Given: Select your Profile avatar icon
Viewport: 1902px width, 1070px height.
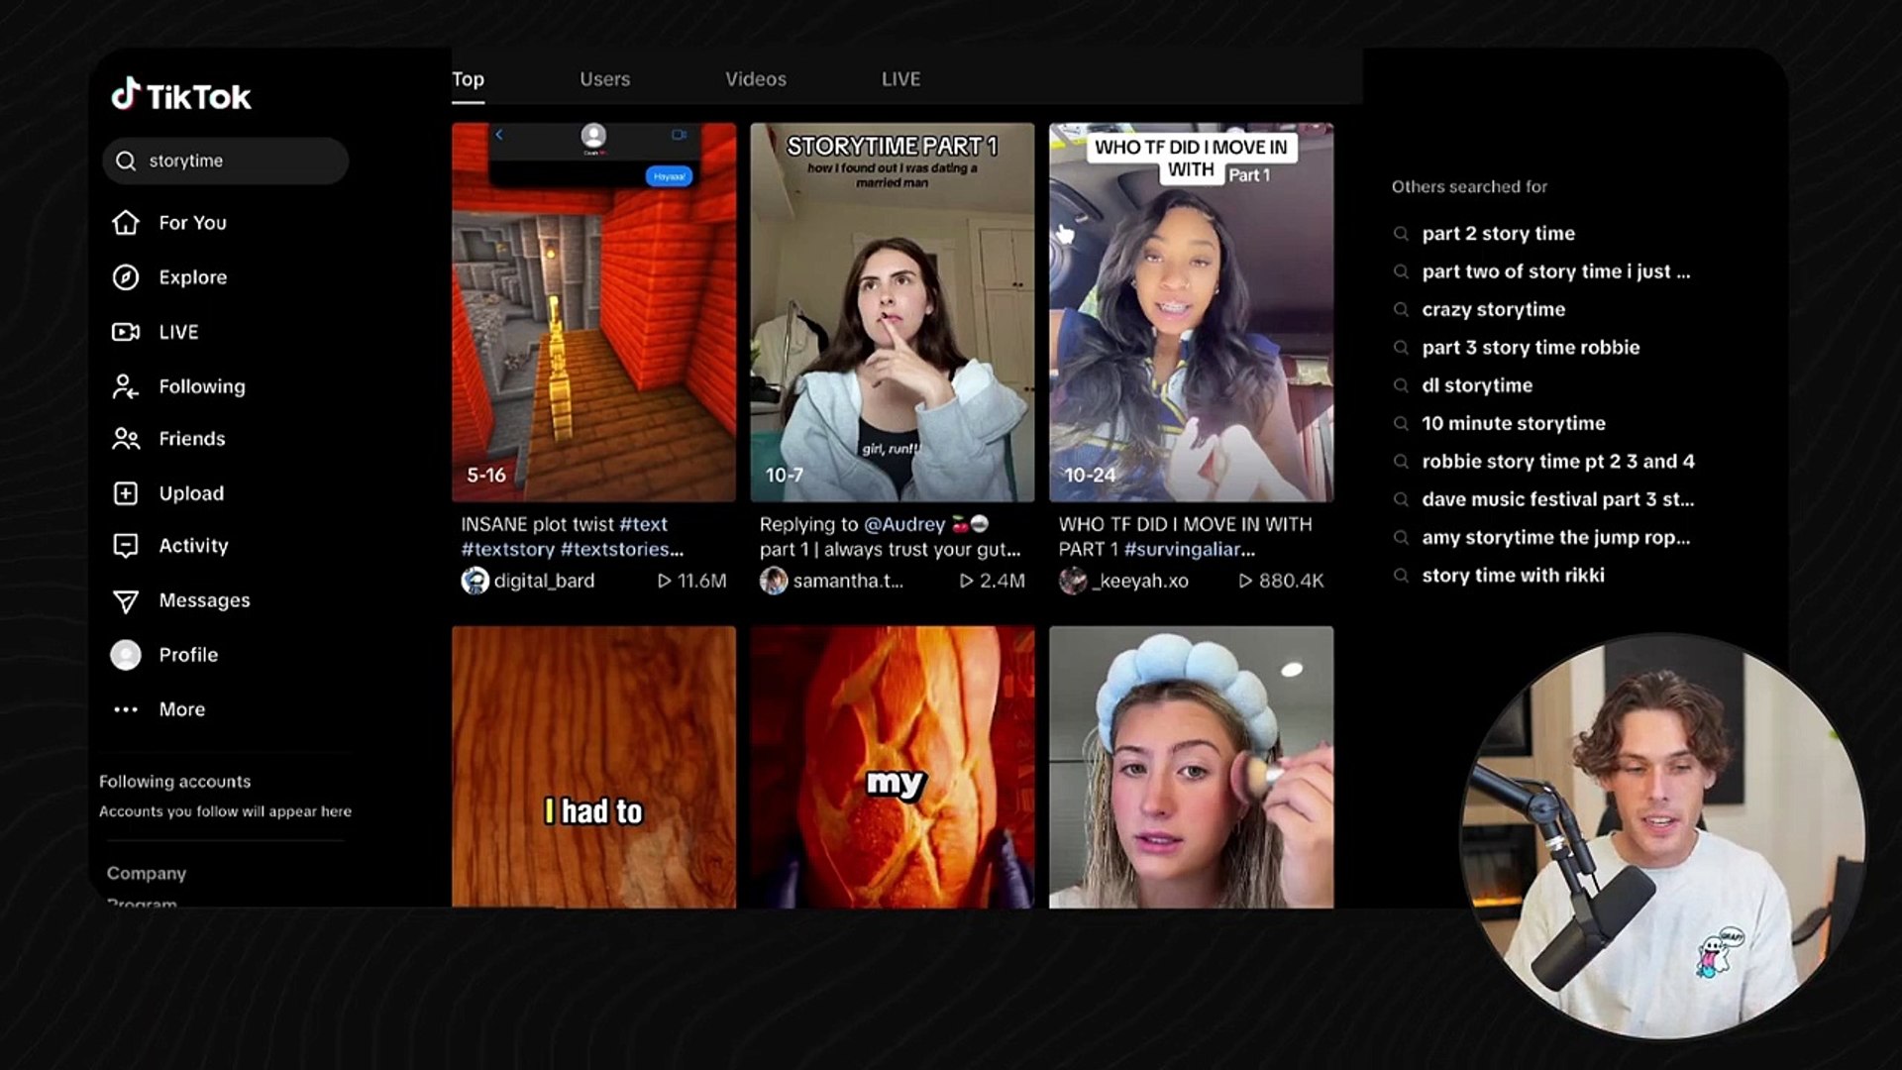Looking at the screenshot, I should point(126,654).
